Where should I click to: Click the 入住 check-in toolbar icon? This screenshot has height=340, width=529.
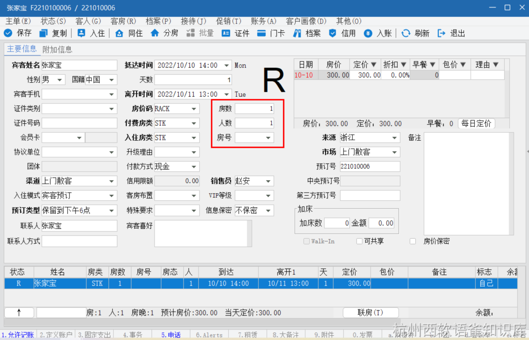(x=81, y=33)
